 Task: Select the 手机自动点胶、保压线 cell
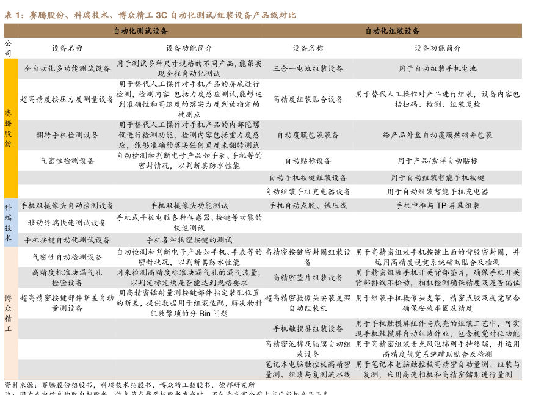[308, 206]
